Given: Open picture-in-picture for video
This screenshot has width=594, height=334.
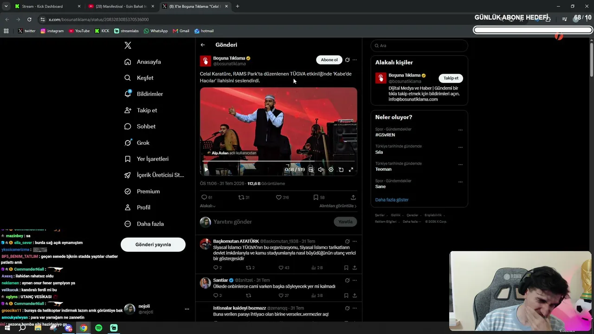Looking at the screenshot, I should pyautogui.click(x=341, y=170).
